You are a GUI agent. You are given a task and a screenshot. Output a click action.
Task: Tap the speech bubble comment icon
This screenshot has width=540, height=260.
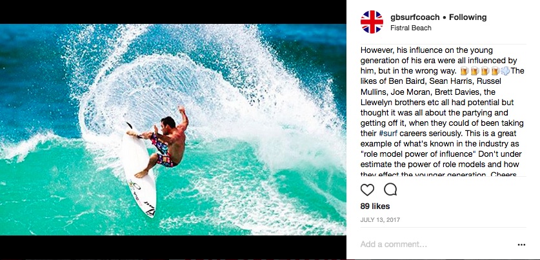click(390, 190)
